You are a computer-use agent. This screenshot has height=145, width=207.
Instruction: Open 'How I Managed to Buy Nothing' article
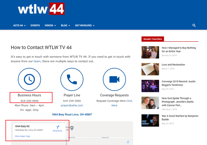[x=179, y=50]
